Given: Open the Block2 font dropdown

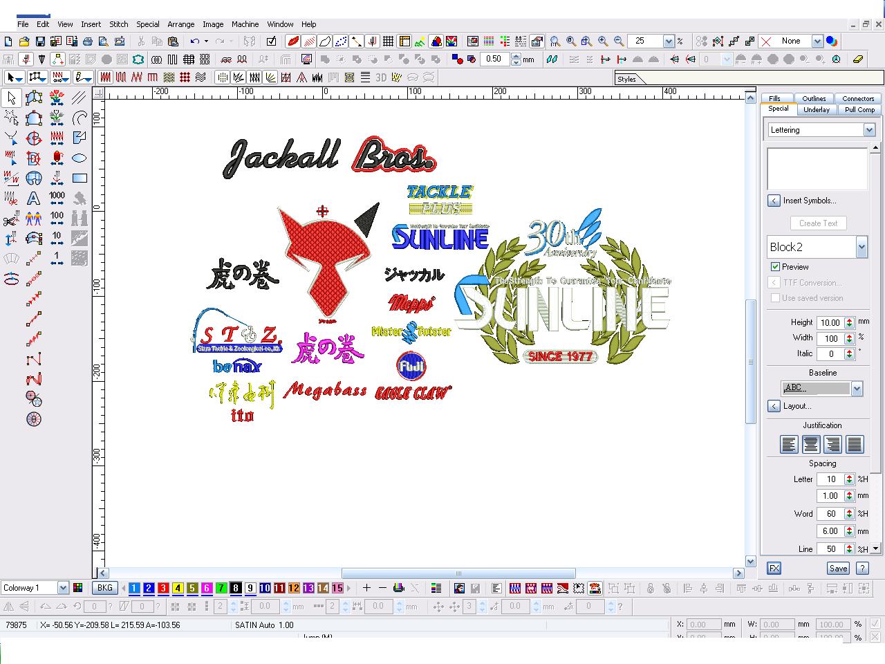Looking at the screenshot, I should coord(861,247).
